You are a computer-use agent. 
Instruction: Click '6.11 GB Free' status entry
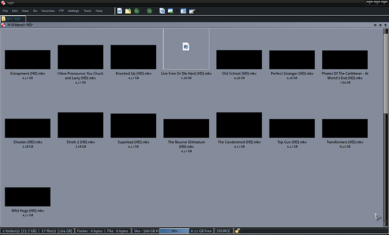pyautogui.click(x=201, y=231)
